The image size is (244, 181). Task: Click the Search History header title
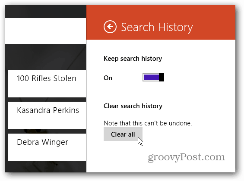pyautogui.click(x=157, y=27)
